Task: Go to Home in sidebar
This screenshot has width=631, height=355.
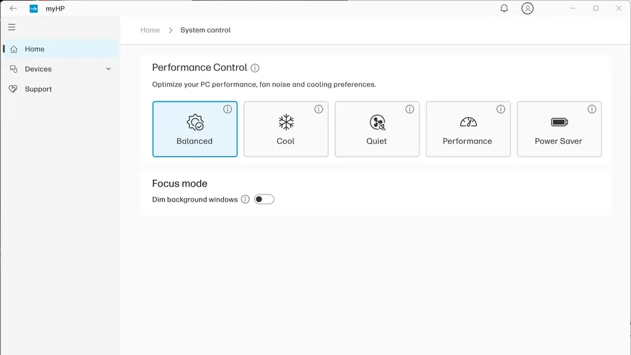Action: pyautogui.click(x=34, y=49)
